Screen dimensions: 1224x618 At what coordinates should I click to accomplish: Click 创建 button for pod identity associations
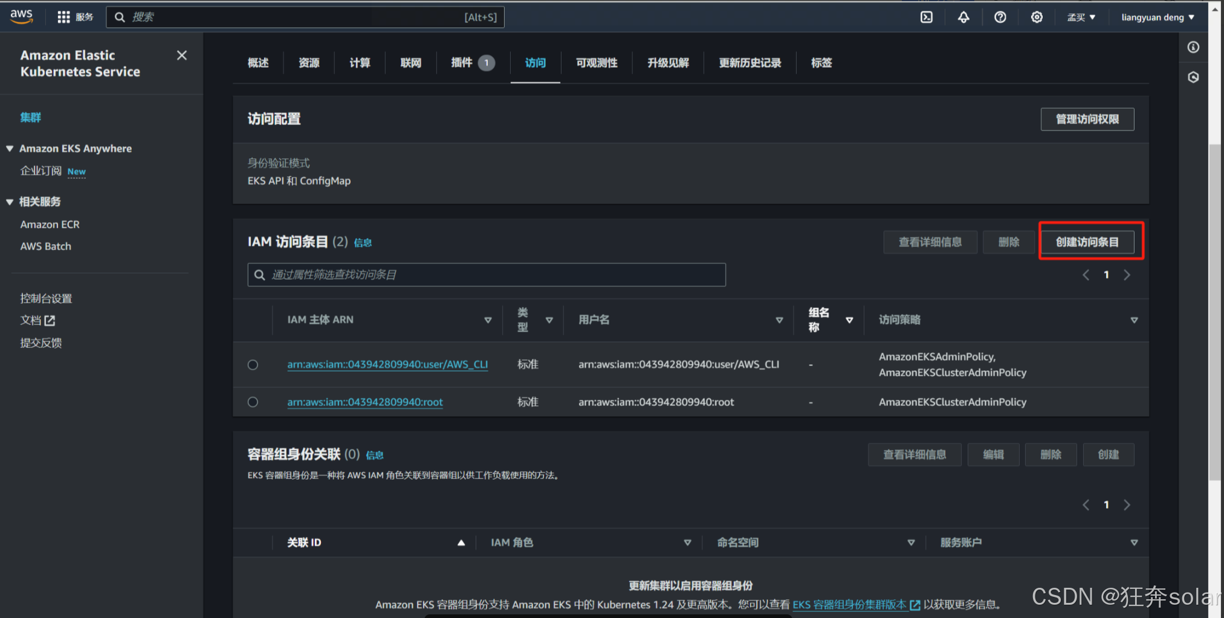[1109, 454]
